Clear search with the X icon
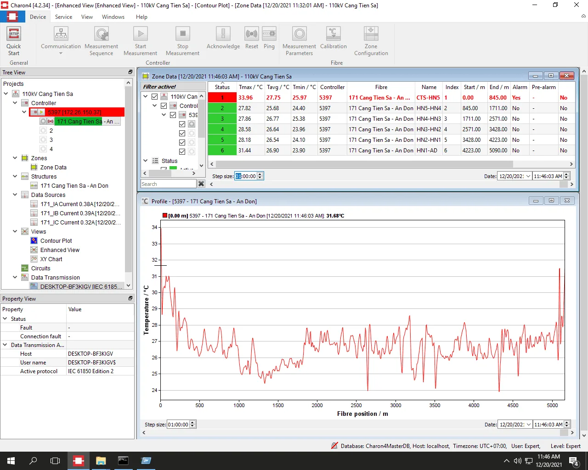588x470 pixels. point(201,184)
